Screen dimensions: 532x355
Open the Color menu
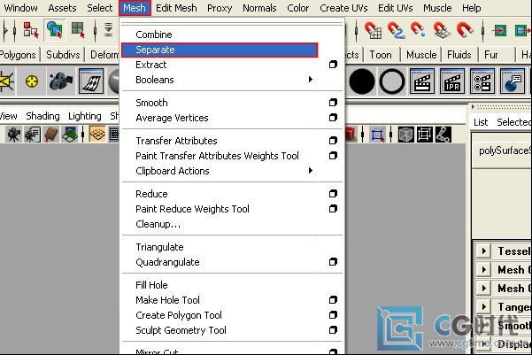pyautogui.click(x=298, y=8)
